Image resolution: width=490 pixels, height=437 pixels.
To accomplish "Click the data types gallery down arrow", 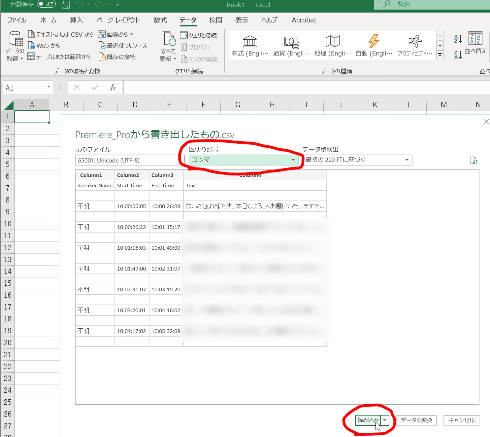I will (440, 45).
